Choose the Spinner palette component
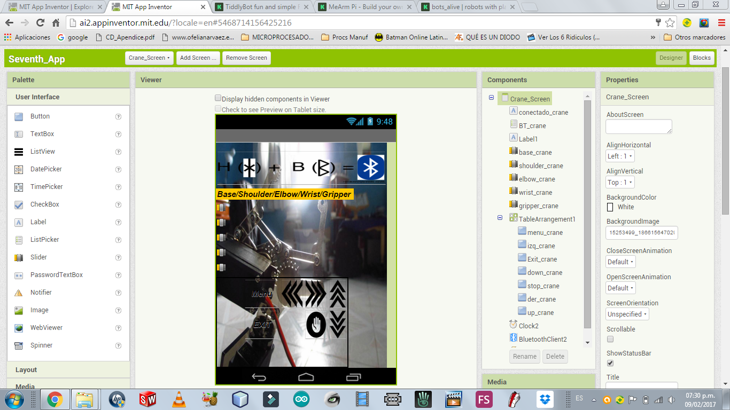Screen dimensions: 730x410 42,345
